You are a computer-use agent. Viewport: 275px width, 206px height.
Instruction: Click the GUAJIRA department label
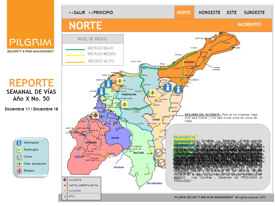[x=189, y=62]
